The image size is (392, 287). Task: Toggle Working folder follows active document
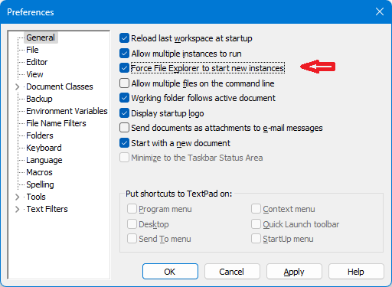[x=124, y=98]
